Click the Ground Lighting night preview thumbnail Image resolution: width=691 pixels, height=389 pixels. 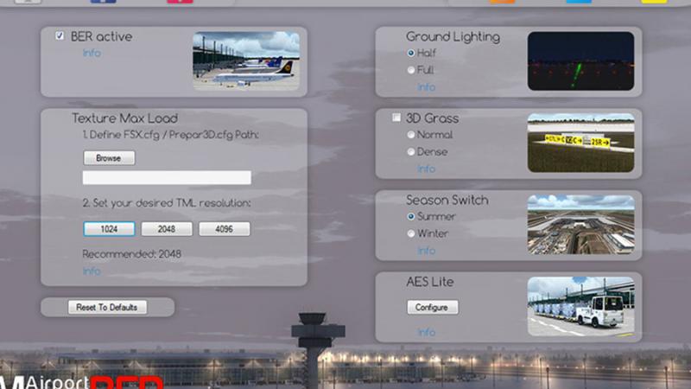[580, 61]
